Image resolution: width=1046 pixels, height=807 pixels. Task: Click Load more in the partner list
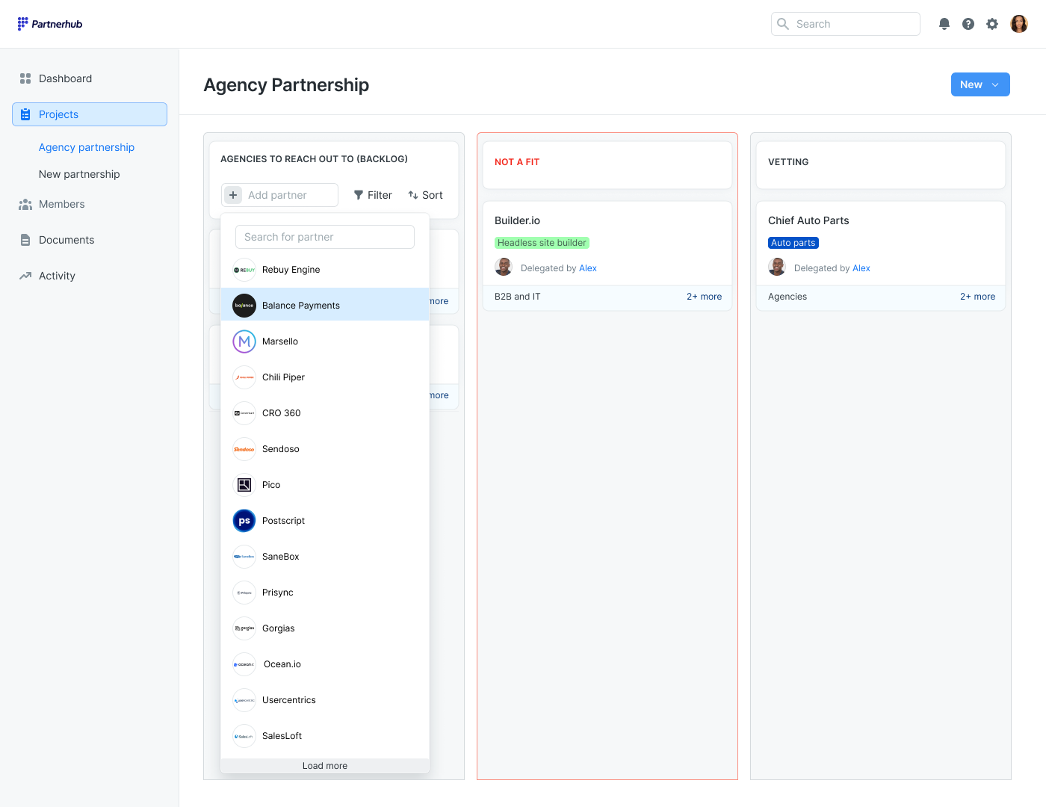(x=324, y=765)
